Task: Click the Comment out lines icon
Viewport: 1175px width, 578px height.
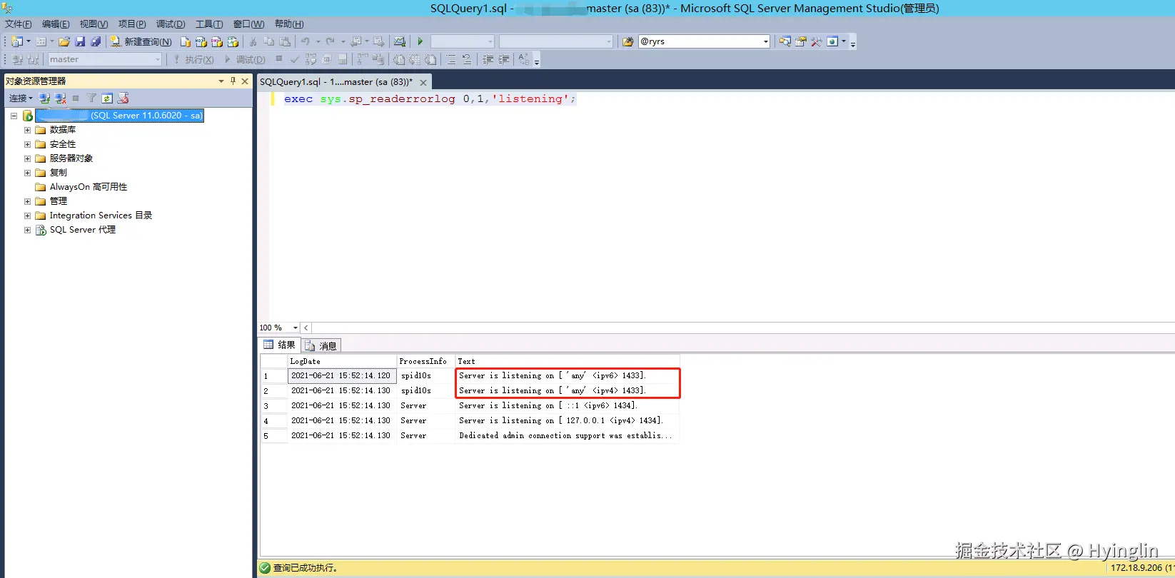Action: (x=451, y=59)
